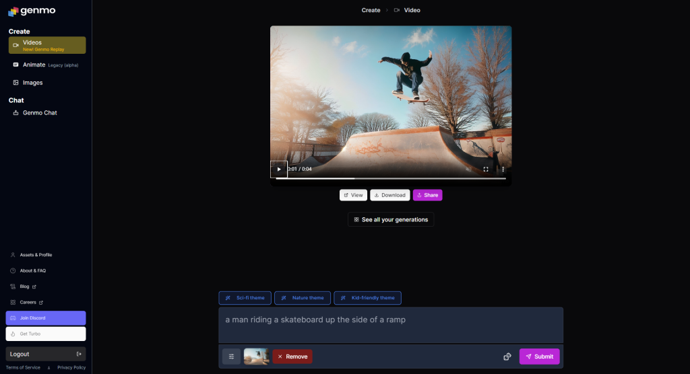Click the Genmo Chat icon
The image size is (690, 374).
tap(16, 113)
